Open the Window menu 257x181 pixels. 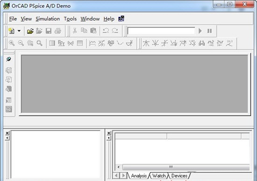click(90, 19)
